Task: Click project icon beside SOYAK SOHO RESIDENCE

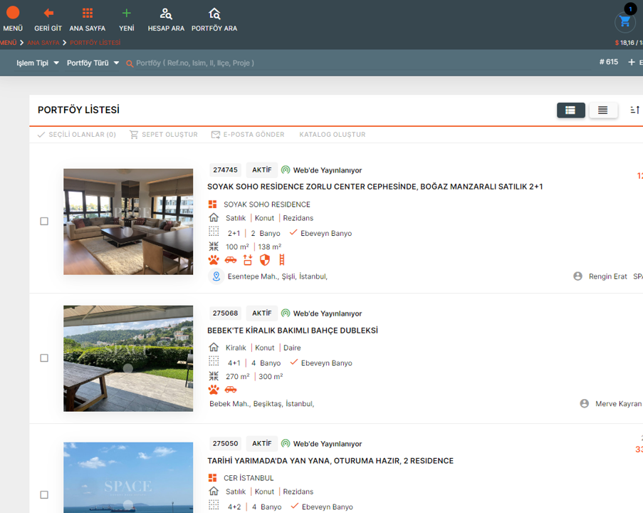Action: pos(212,204)
